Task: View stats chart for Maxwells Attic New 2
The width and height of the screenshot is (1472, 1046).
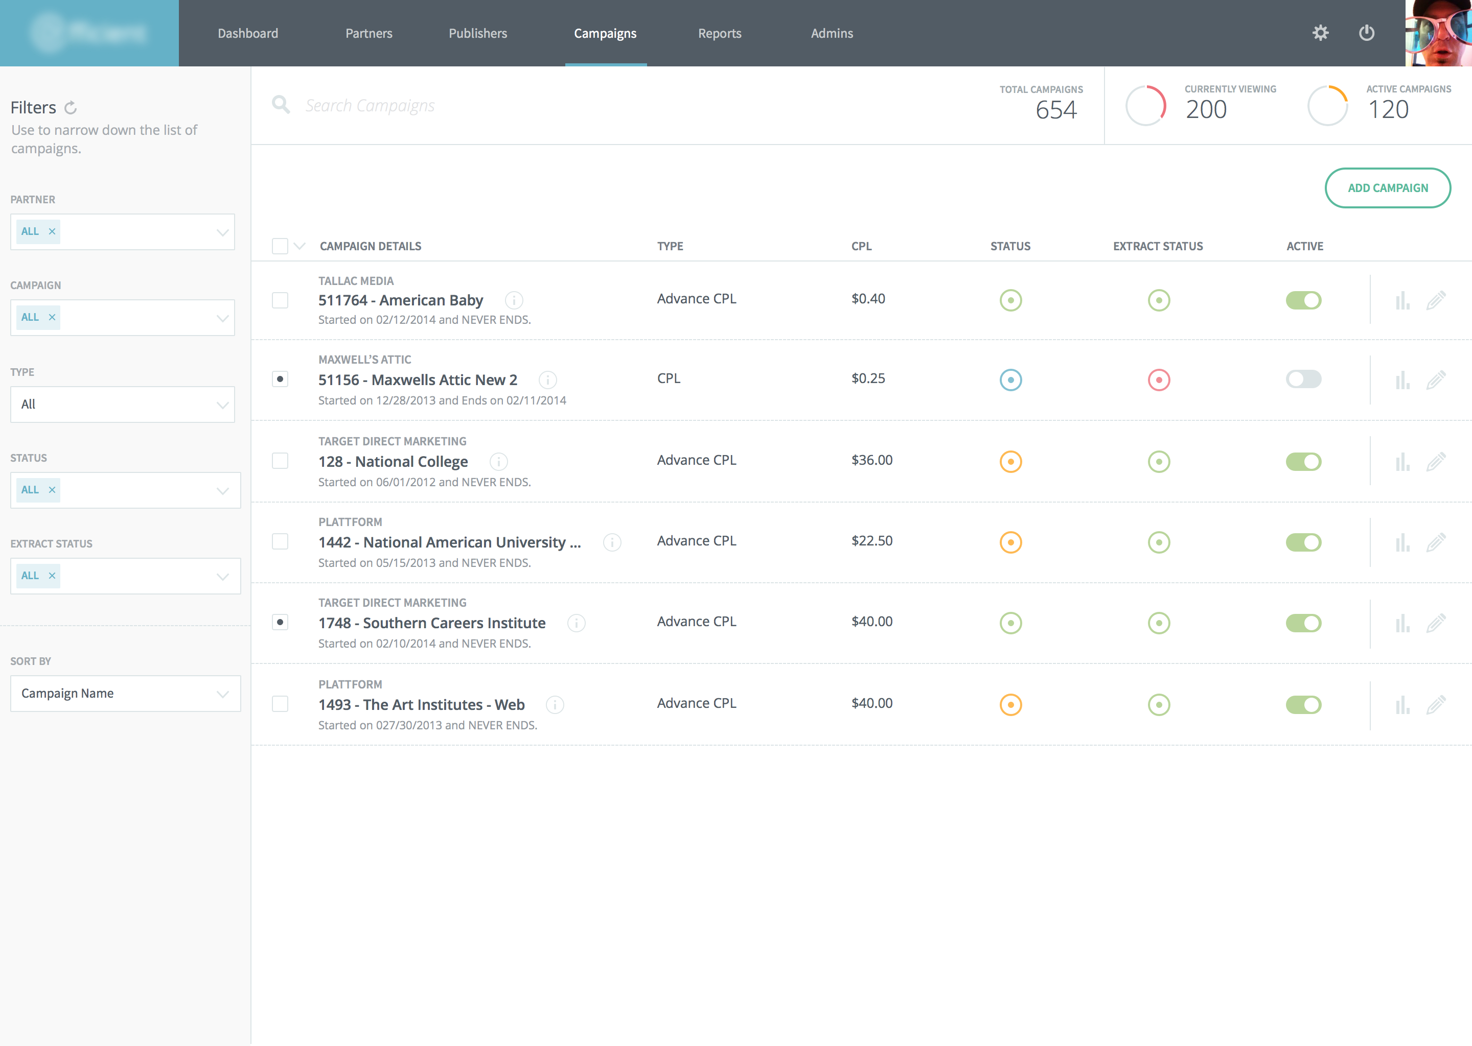Action: point(1402,380)
